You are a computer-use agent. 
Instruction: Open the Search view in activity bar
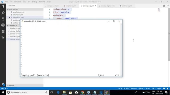3,13
